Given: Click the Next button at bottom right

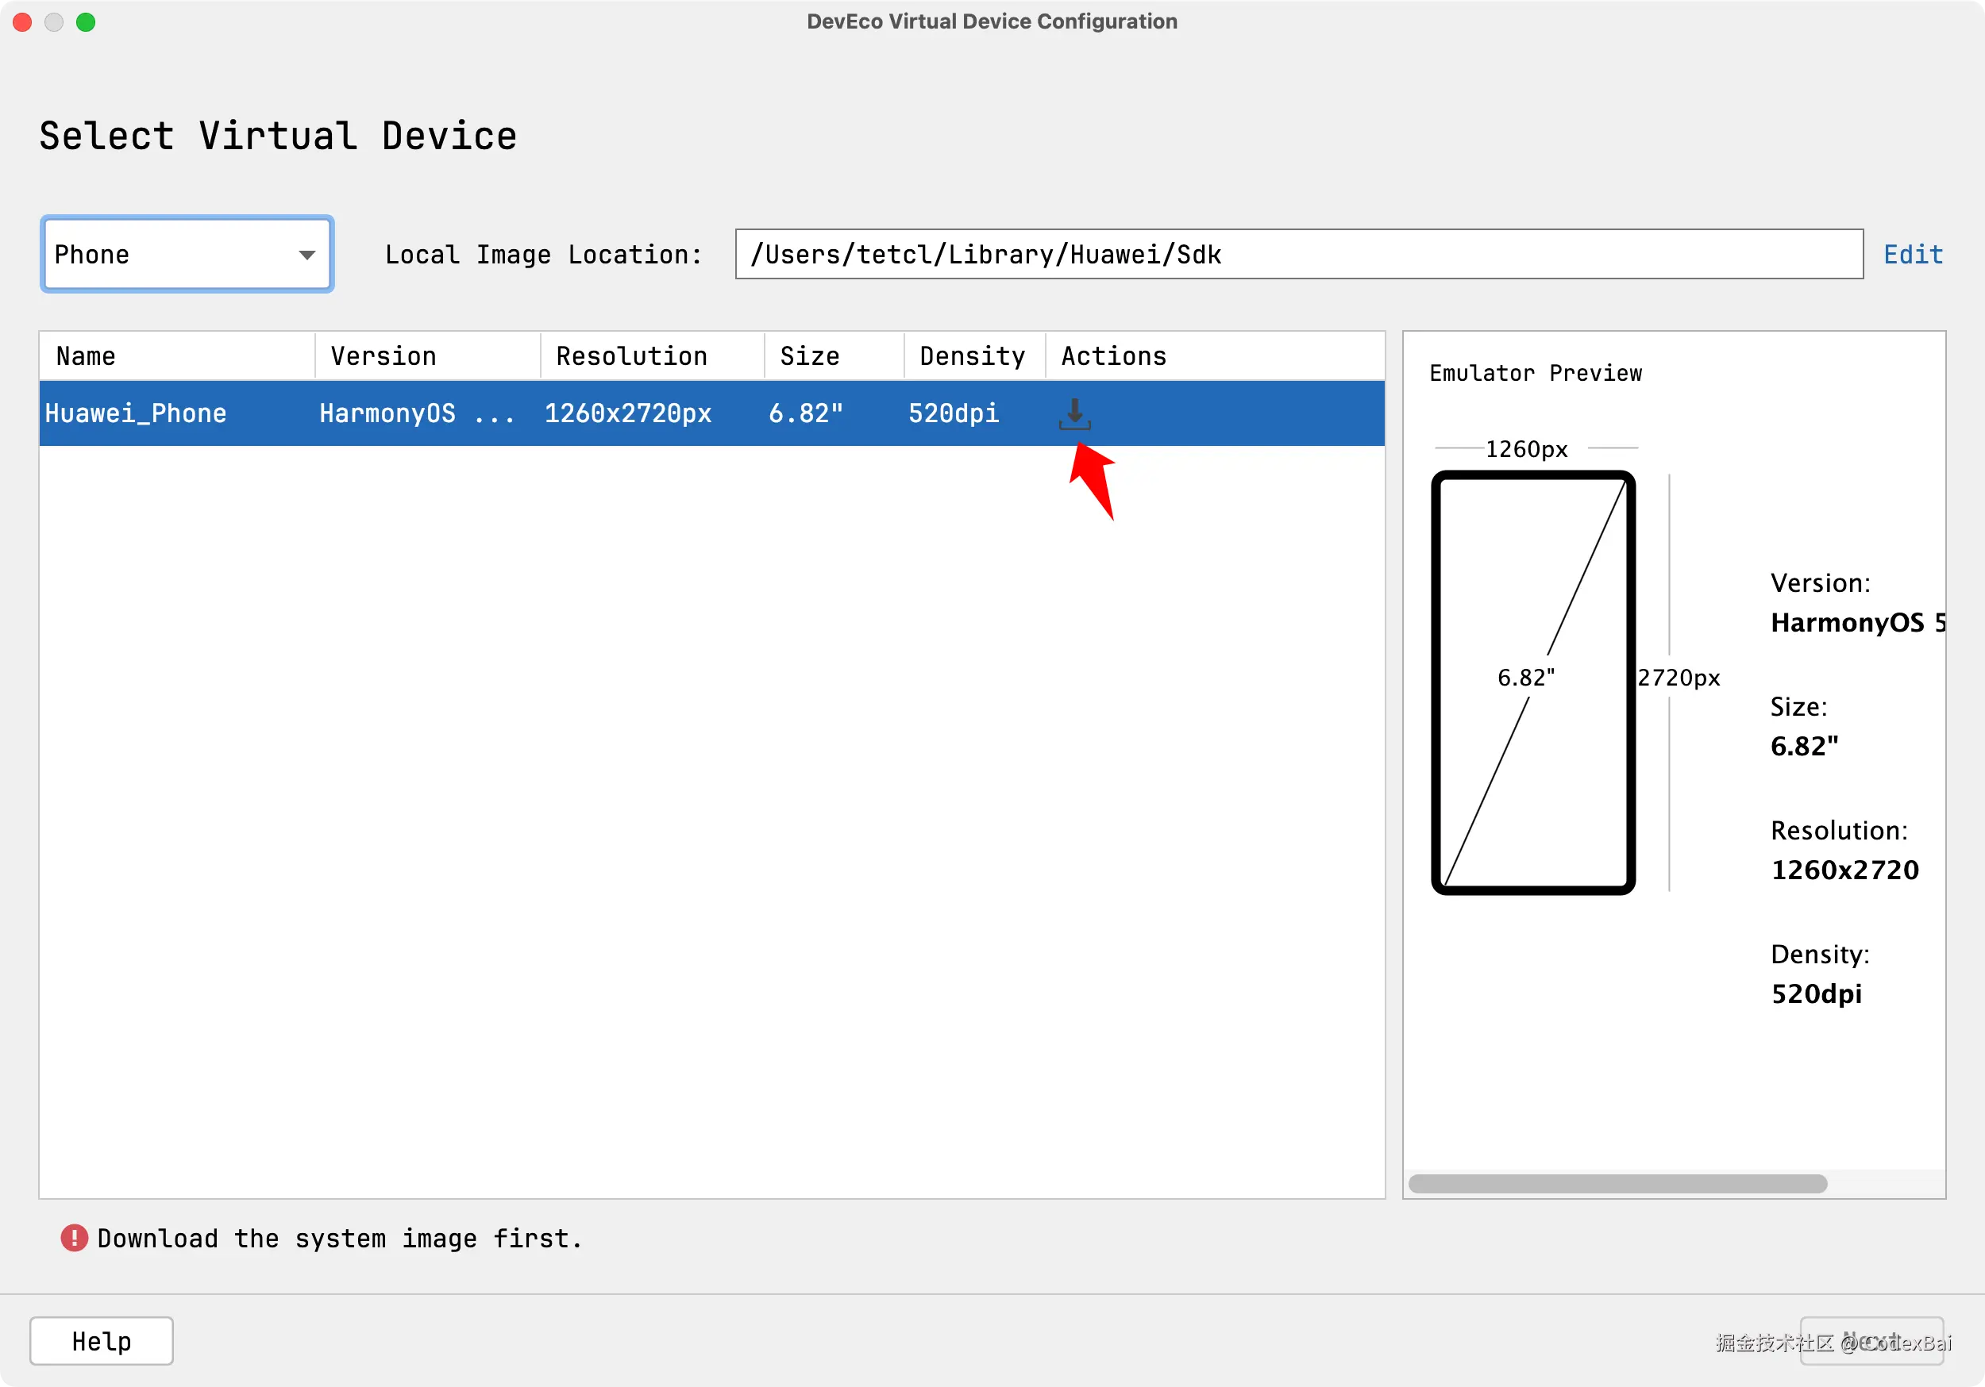Looking at the screenshot, I should pyautogui.click(x=1871, y=1341).
